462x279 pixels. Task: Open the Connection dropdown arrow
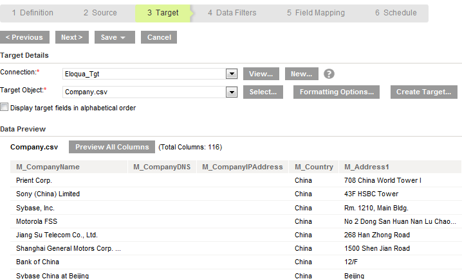click(x=232, y=74)
